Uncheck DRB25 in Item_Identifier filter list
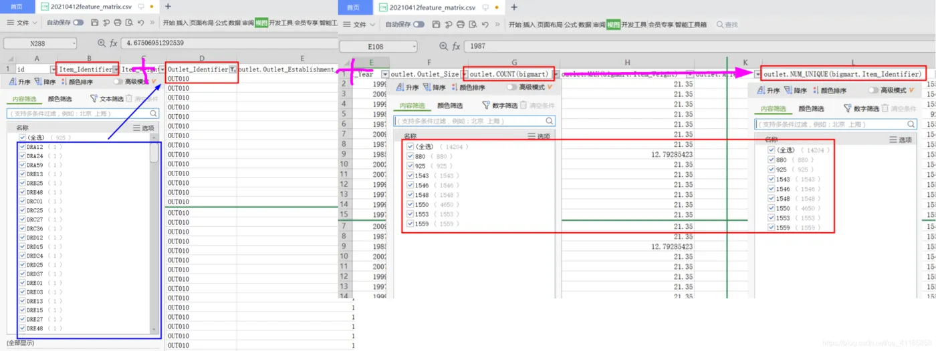936x351 pixels. 22,183
